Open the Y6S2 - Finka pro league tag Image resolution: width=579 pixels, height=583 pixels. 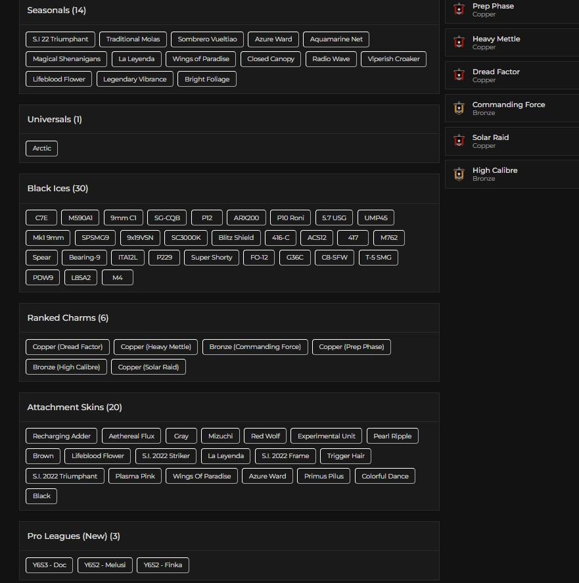tap(163, 565)
